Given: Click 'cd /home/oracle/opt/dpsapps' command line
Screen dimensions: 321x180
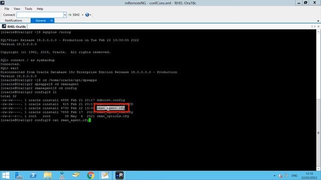Looking at the screenshot, I should click(x=49, y=80).
